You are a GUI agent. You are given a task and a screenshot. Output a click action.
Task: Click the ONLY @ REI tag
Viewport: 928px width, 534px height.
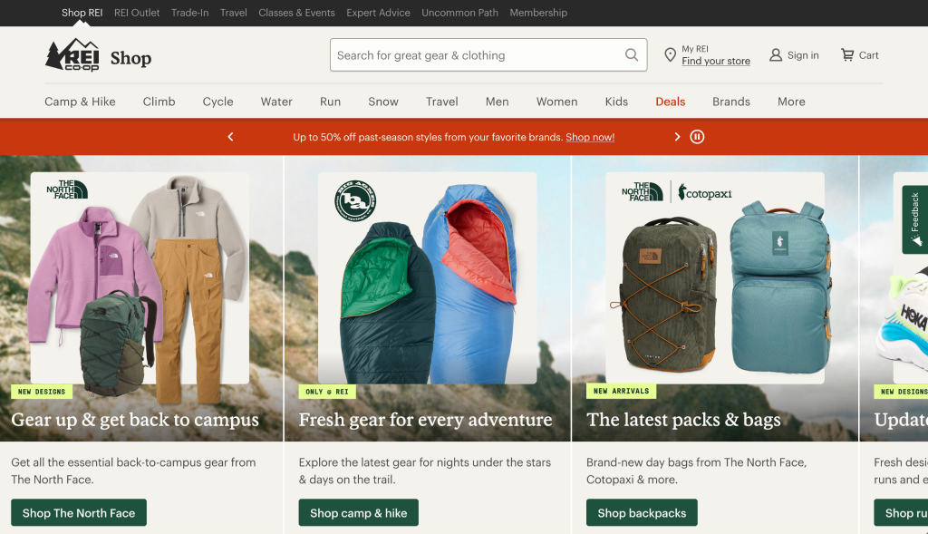[327, 392]
